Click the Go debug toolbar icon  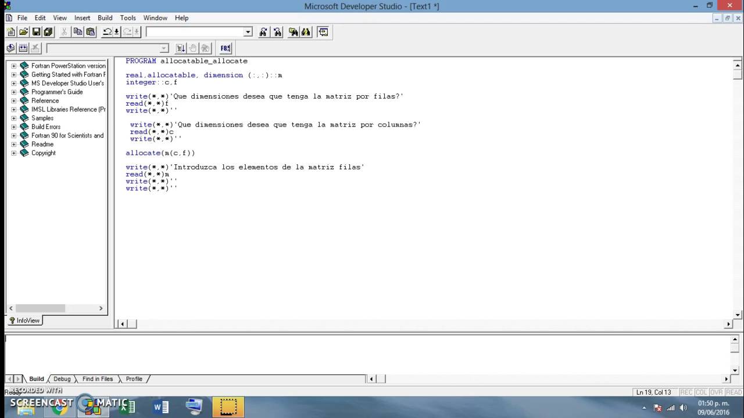pyautogui.click(x=180, y=48)
